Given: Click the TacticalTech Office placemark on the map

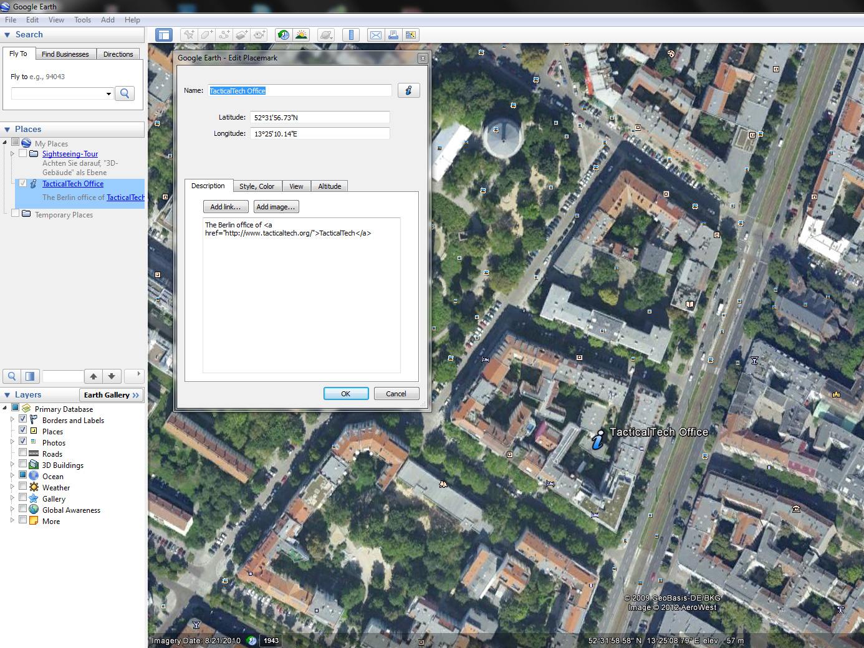Looking at the screenshot, I should (598, 439).
